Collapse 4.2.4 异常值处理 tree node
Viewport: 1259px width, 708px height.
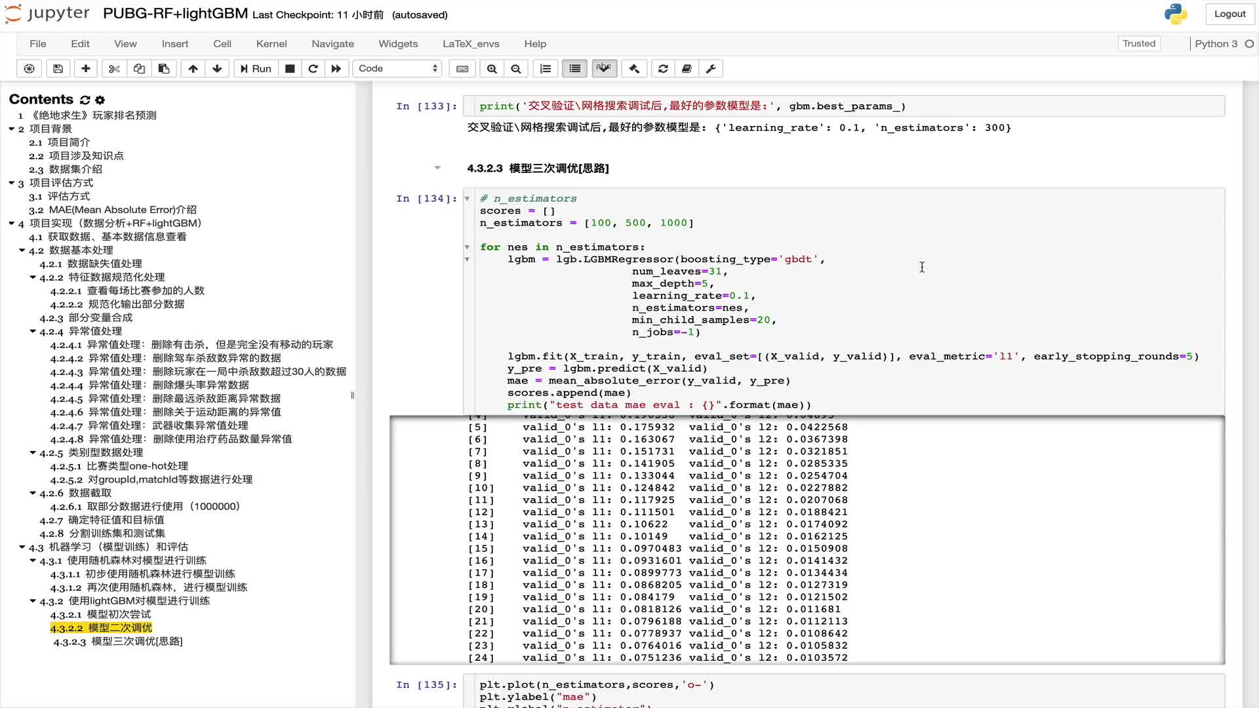(32, 331)
